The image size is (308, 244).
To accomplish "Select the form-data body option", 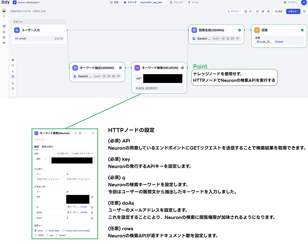I will coord(47,231).
